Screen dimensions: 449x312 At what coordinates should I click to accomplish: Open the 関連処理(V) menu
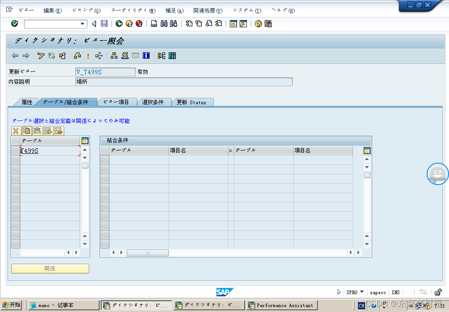click(x=208, y=11)
